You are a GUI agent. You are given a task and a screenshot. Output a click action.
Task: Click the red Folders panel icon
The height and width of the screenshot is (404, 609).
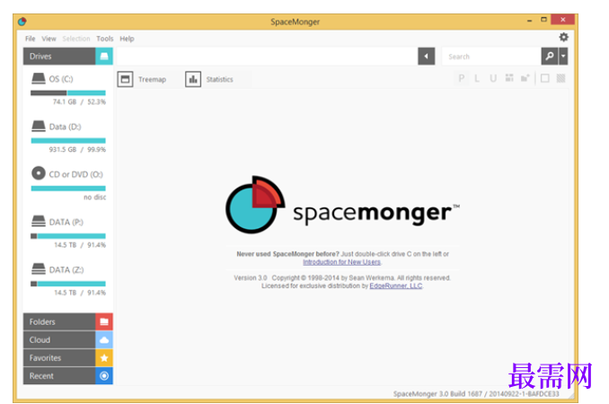(104, 321)
